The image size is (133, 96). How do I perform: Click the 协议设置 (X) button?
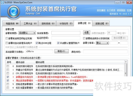pos(120,38)
